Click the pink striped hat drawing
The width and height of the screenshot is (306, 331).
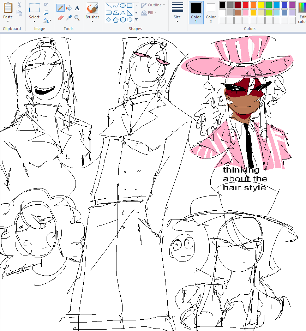238,56
